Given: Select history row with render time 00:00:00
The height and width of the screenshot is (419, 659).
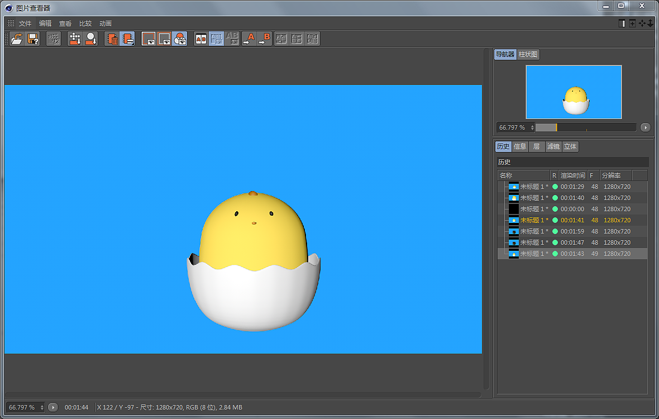Looking at the screenshot, I should [572, 209].
